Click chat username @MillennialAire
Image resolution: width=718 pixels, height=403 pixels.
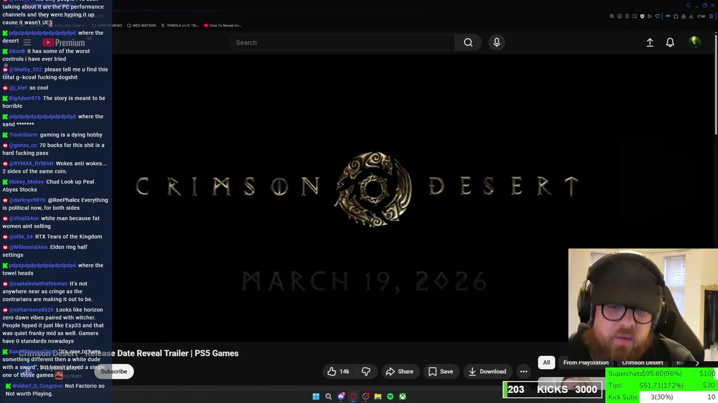pyautogui.click(x=29, y=247)
